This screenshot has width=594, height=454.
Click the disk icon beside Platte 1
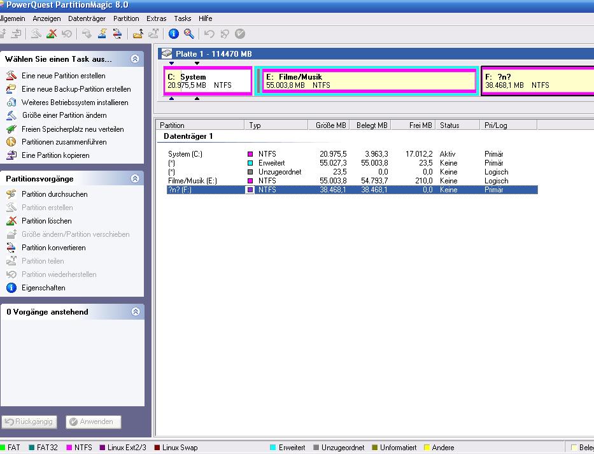coord(167,53)
